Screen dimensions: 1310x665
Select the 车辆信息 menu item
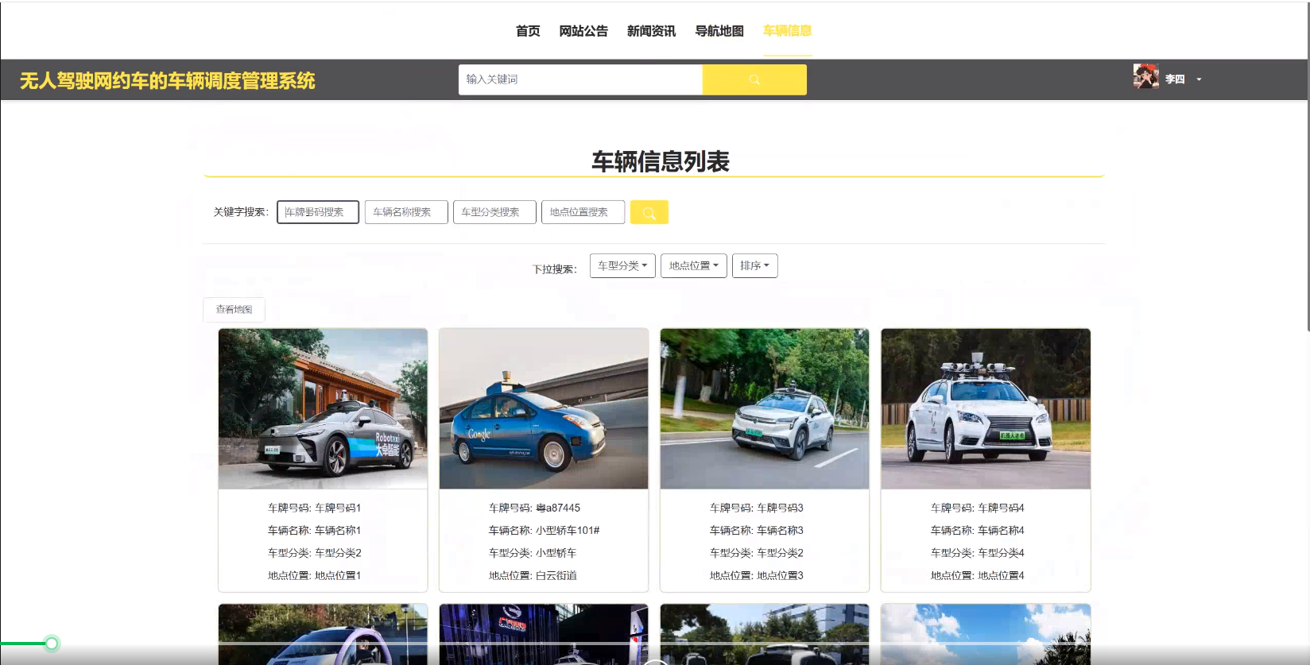788,31
